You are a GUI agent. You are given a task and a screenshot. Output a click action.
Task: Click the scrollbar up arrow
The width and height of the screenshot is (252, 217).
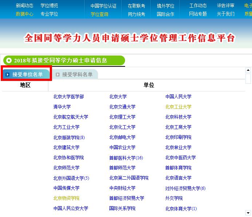248,70
